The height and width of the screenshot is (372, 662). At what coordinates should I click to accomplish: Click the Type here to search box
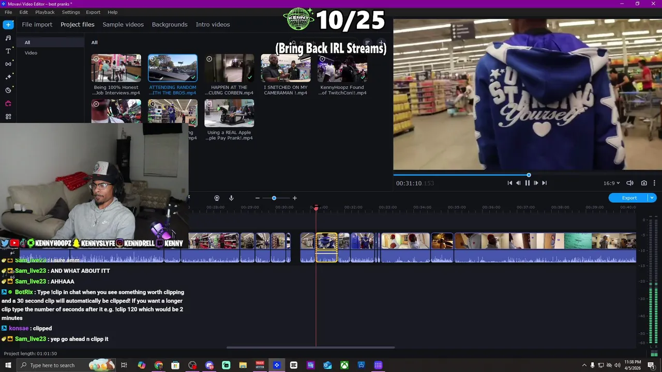(66, 365)
